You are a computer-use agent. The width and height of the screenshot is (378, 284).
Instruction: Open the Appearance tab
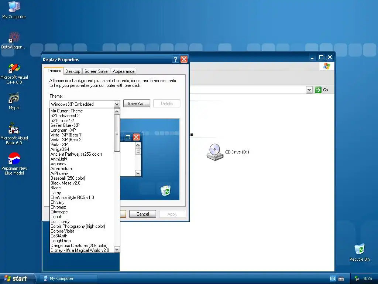[x=123, y=71]
